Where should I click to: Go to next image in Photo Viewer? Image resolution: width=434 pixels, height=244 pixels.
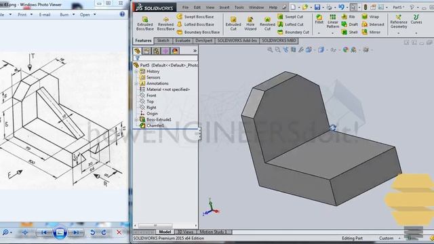click(x=76, y=232)
